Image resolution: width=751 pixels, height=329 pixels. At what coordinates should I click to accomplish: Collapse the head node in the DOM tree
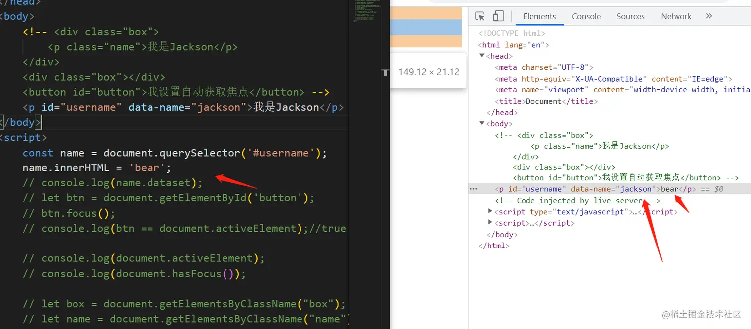click(x=482, y=56)
